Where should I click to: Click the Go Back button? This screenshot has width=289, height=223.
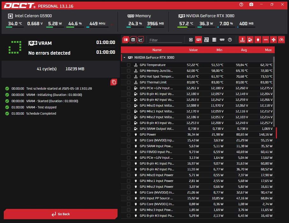click(x=61, y=214)
